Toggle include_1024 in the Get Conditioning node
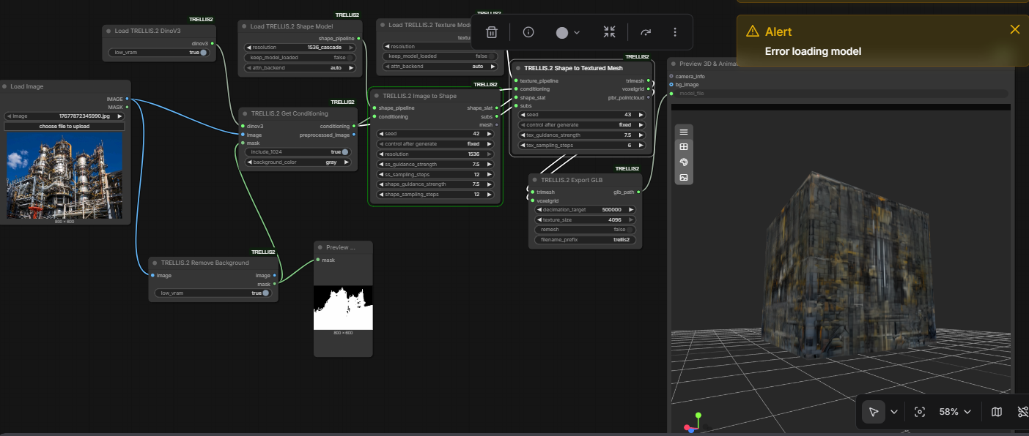 click(344, 152)
